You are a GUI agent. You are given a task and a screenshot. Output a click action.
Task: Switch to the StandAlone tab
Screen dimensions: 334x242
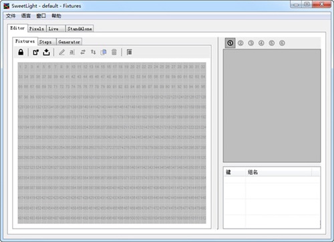tap(79, 29)
